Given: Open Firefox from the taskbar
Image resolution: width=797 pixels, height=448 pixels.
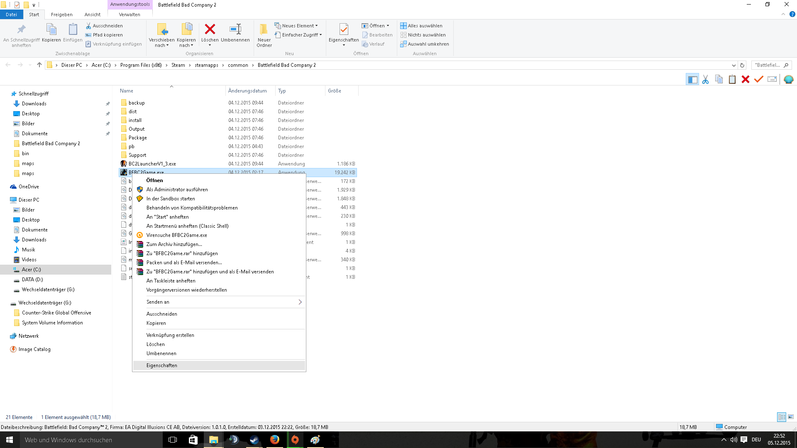Looking at the screenshot, I should (x=274, y=440).
